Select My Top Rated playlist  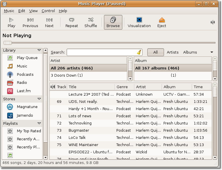point(22,131)
